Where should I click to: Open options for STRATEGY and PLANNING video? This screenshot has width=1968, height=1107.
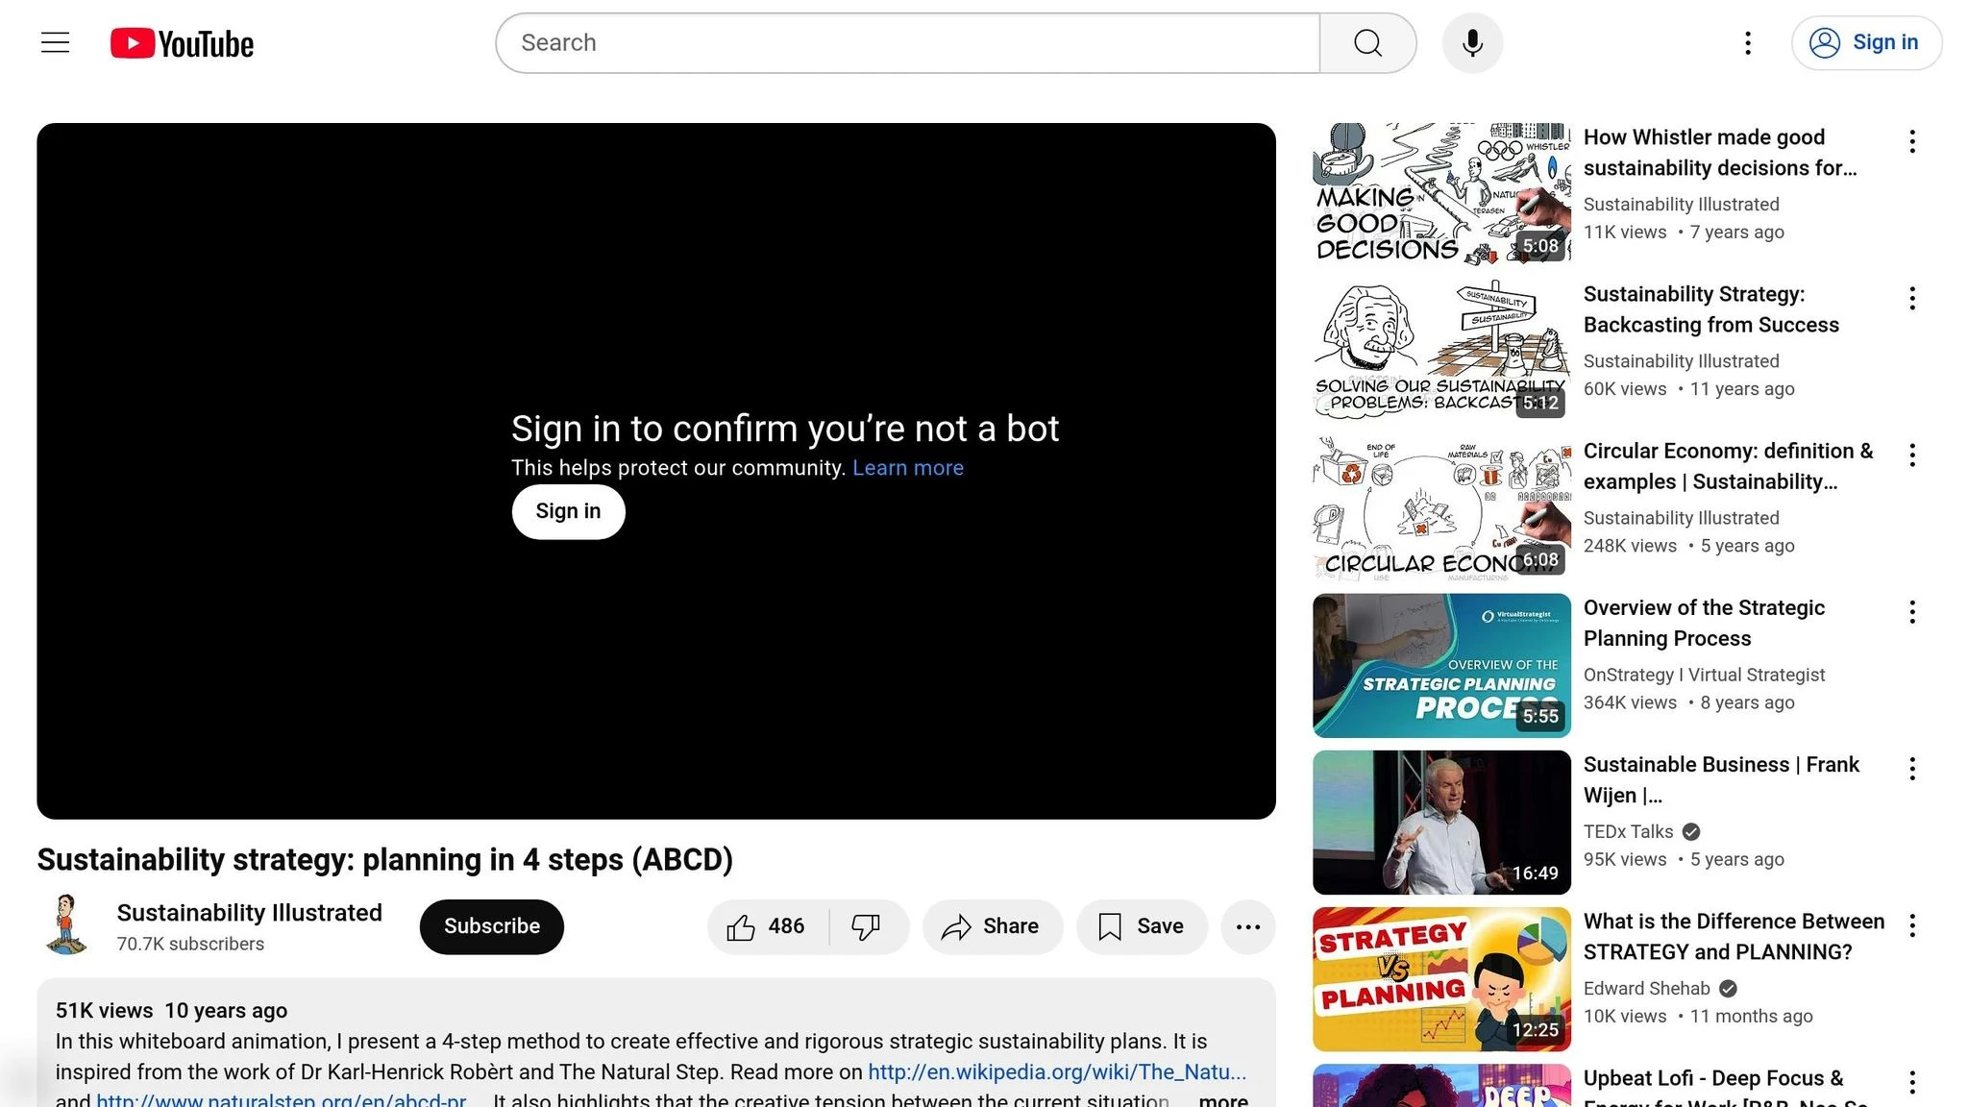click(x=1912, y=924)
